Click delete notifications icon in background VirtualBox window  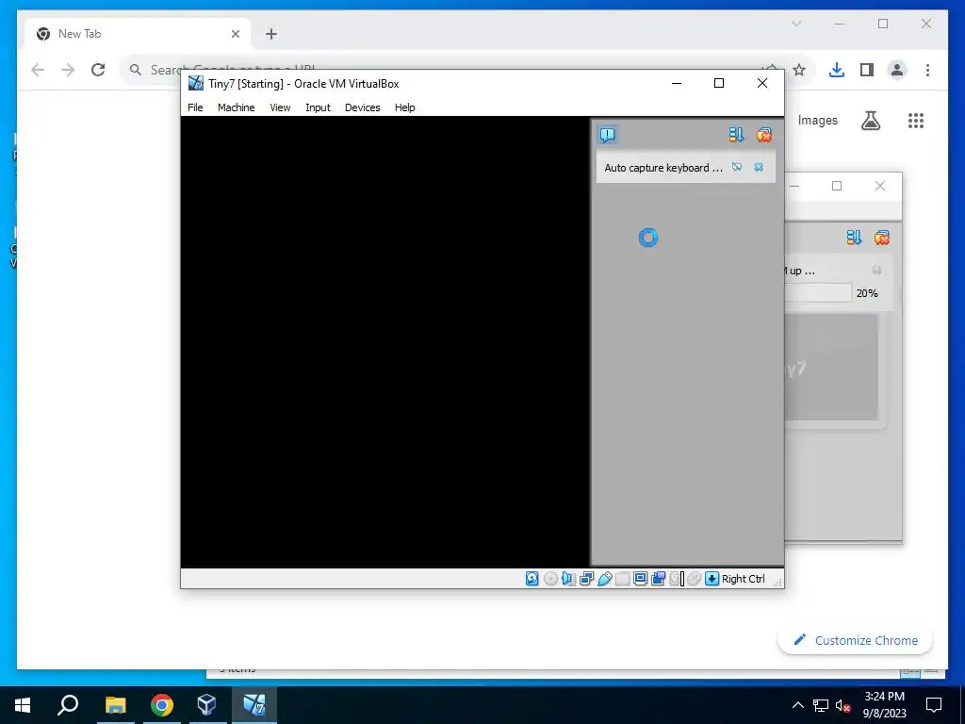pos(881,238)
